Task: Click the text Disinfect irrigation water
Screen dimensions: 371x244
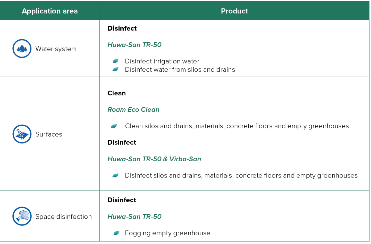Action: 162,61
